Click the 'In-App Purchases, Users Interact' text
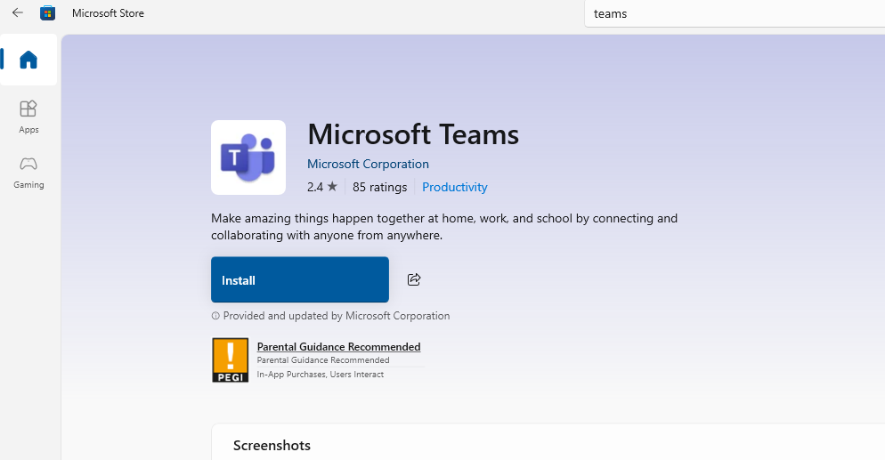Screen dimensions: 885x460 pos(320,375)
